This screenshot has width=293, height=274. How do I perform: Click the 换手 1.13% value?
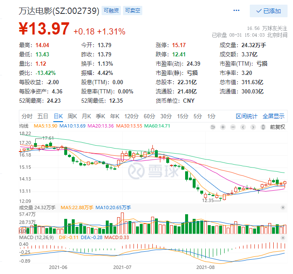pos(105,64)
